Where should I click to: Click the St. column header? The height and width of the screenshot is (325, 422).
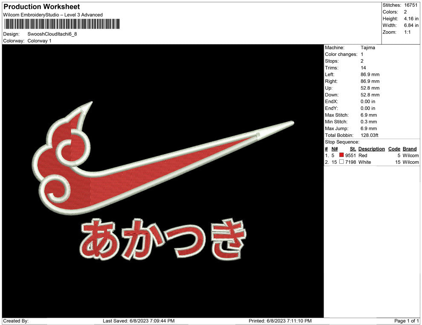pyautogui.click(x=353, y=149)
